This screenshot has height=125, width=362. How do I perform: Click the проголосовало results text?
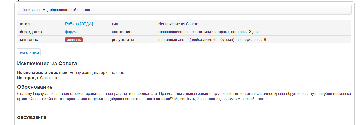(x=212, y=39)
